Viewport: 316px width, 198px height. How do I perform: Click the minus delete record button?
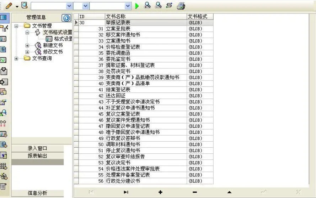[x=195, y=192]
